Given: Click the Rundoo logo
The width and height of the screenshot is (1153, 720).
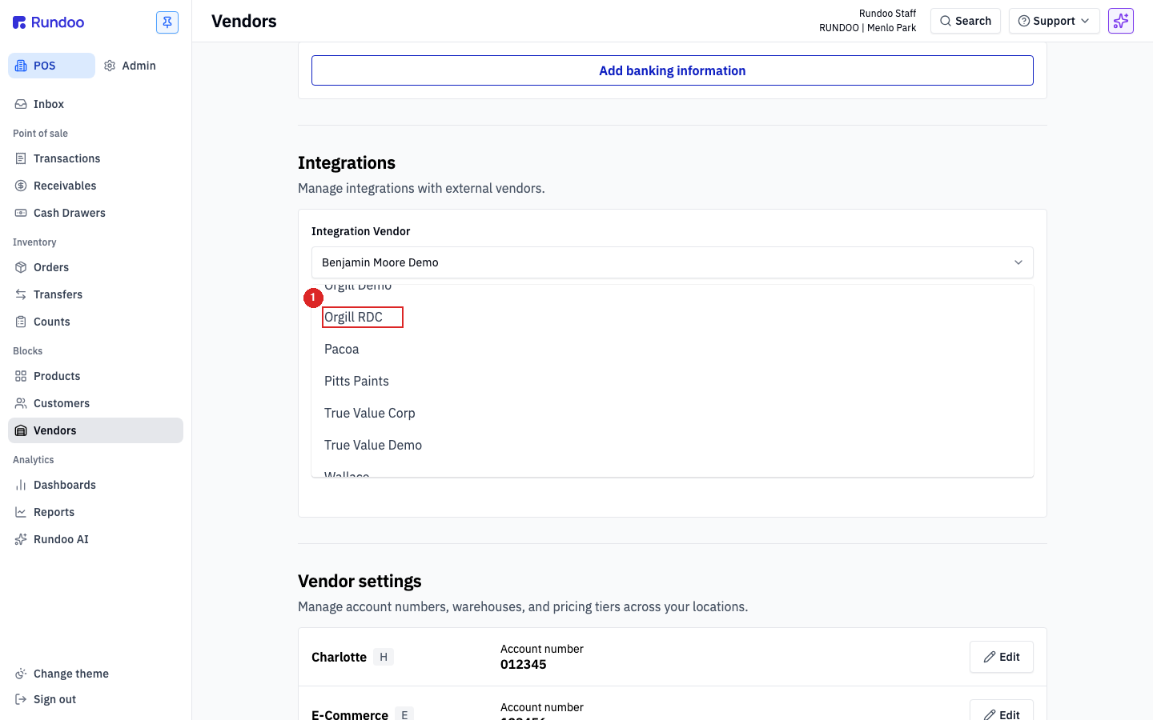Looking at the screenshot, I should (x=48, y=22).
